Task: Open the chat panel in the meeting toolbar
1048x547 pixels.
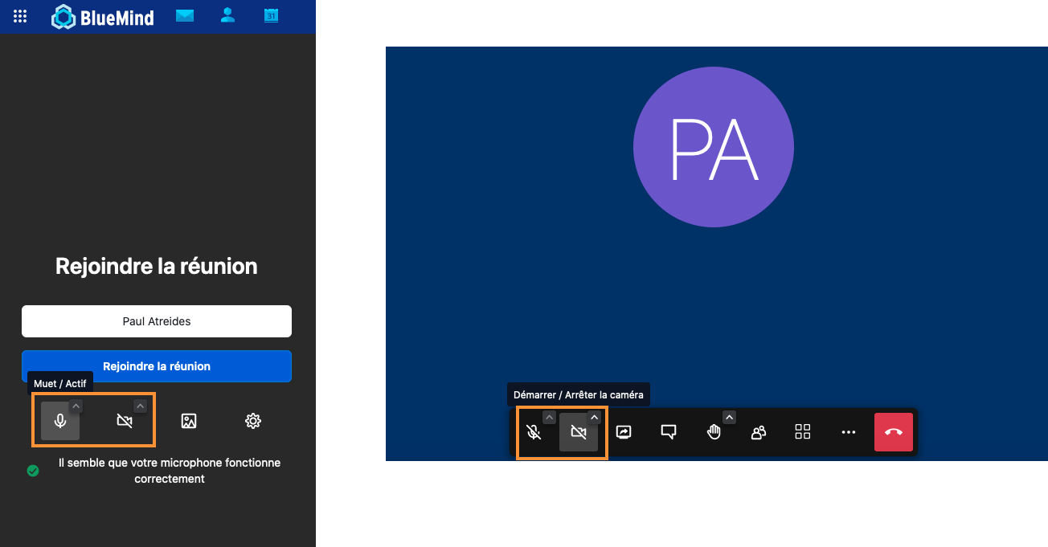Action: pos(668,432)
